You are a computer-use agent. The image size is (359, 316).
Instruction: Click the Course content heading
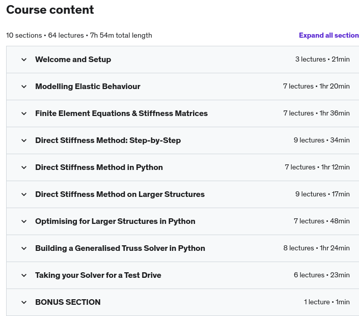tap(50, 10)
